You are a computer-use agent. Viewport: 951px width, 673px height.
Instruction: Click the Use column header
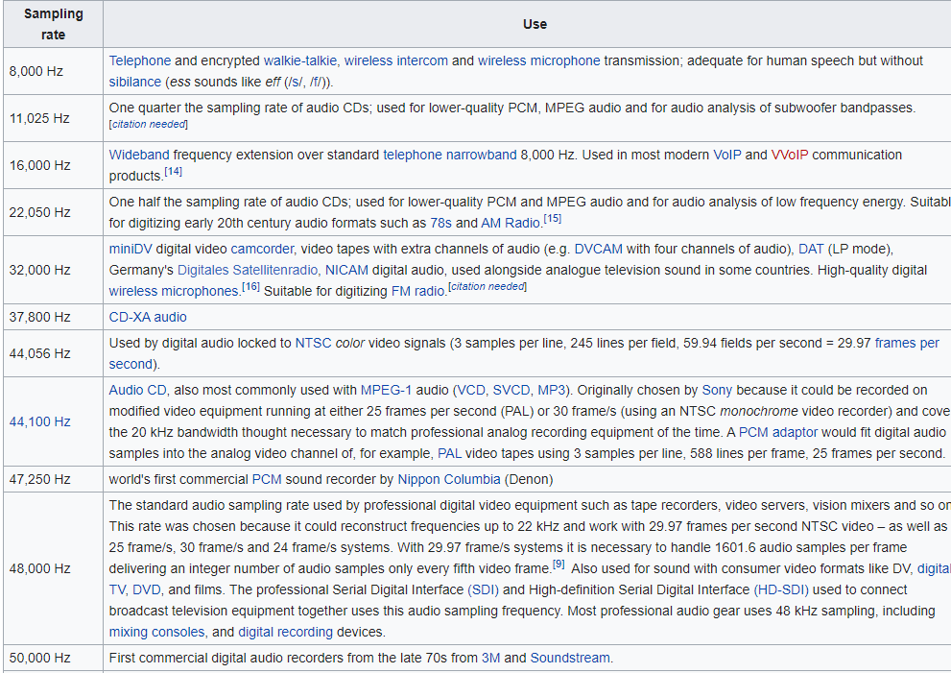[535, 24]
